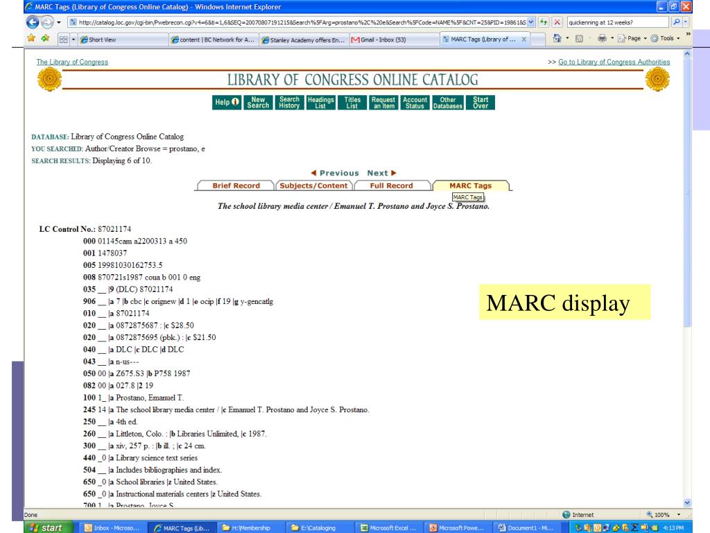
Task: Open Search History
Action: 289,103
